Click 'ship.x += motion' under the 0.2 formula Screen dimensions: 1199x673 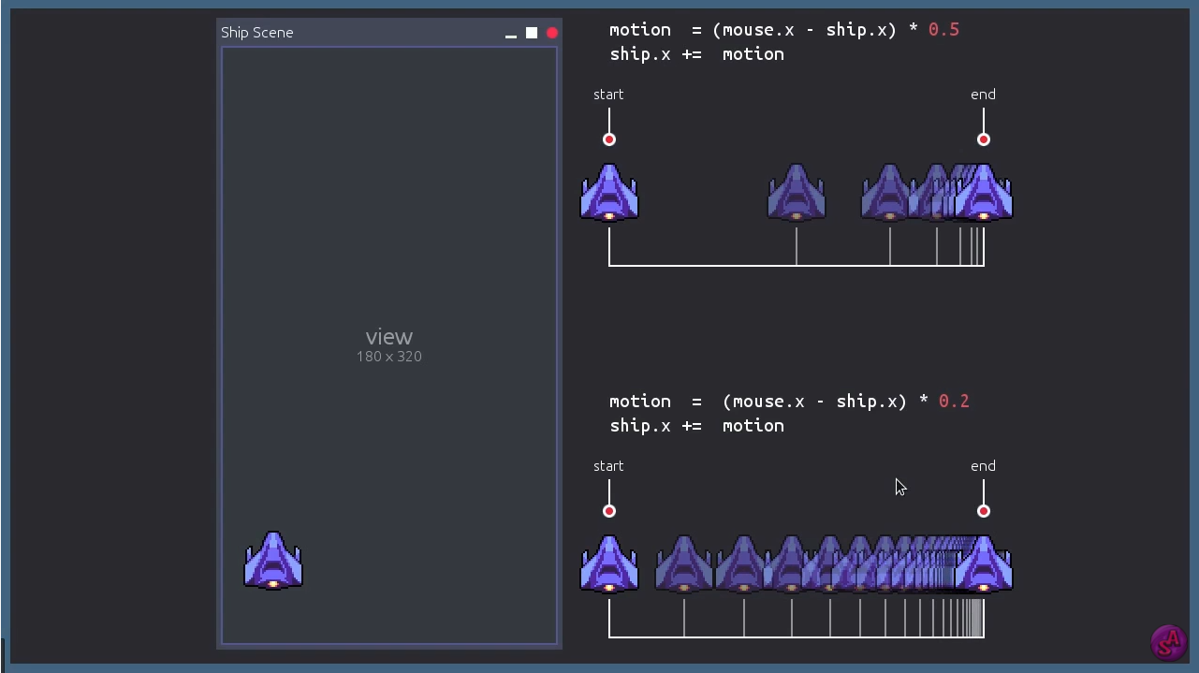point(697,426)
